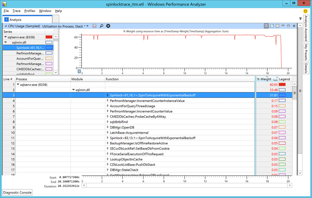
Task: Switch to graph and table display
Action: coord(266,26)
